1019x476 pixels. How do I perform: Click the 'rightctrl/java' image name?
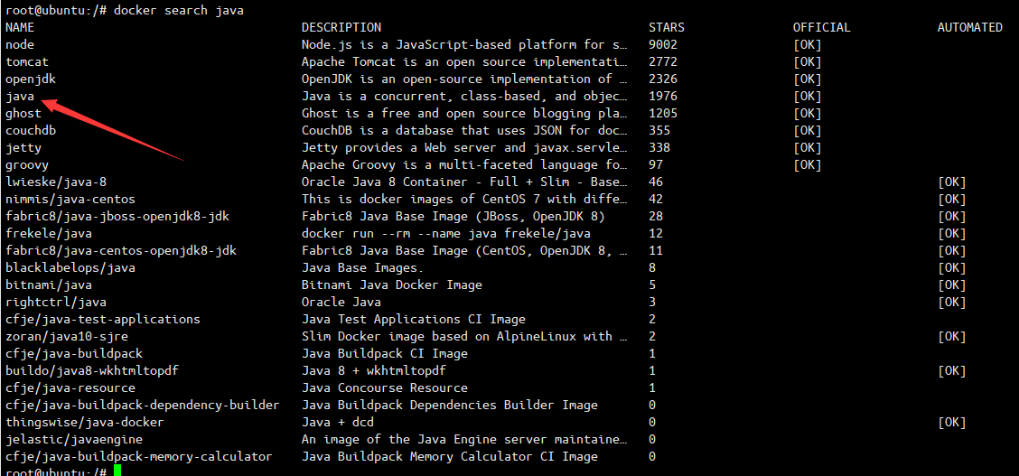[56, 302]
